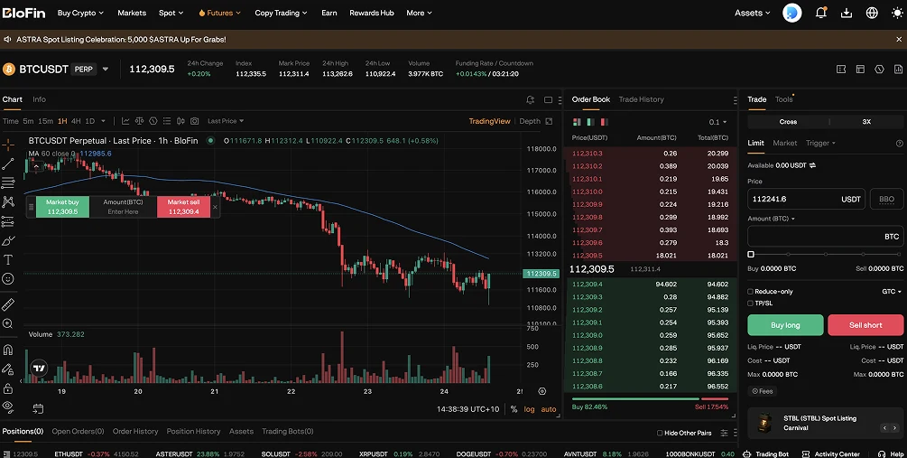Open the Open Orders(0) tab
Image resolution: width=907 pixels, height=458 pixels.
pos(78,432)
